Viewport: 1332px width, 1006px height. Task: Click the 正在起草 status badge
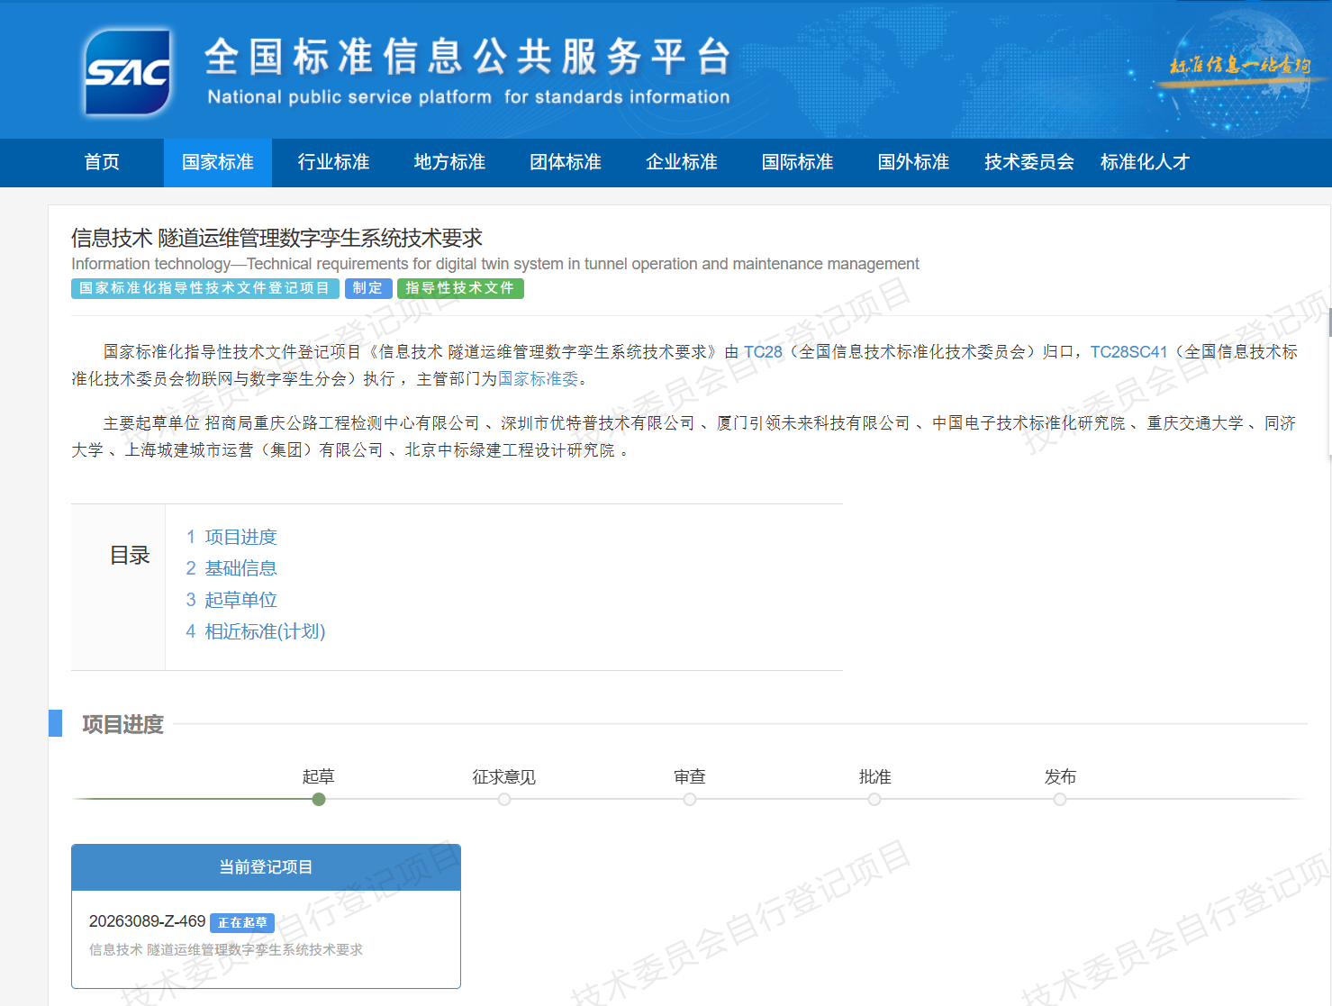click(x=242, y=922)
